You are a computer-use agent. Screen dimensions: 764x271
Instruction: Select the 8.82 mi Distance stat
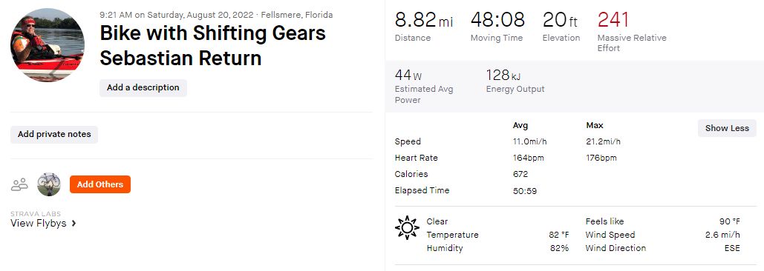point(423,20)
